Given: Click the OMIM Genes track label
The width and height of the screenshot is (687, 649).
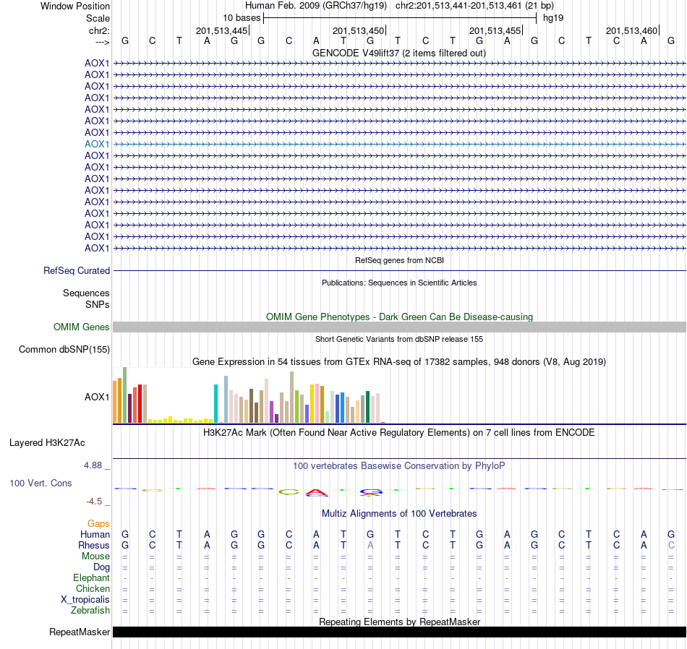Looking at the screenshot, I should click(x=81, y=327).
